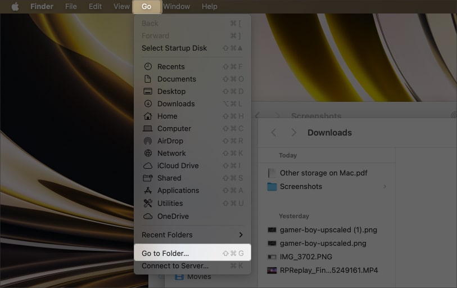Screen dimensions: 457x288
Task: Click the Applications icon
Action: tap(148, 191)
